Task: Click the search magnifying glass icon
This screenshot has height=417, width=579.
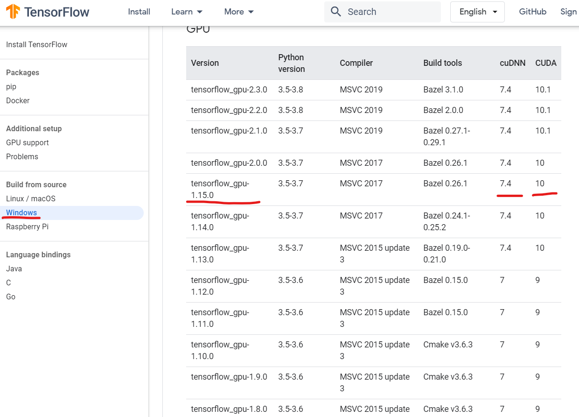Action: click(x=335, y=11)
